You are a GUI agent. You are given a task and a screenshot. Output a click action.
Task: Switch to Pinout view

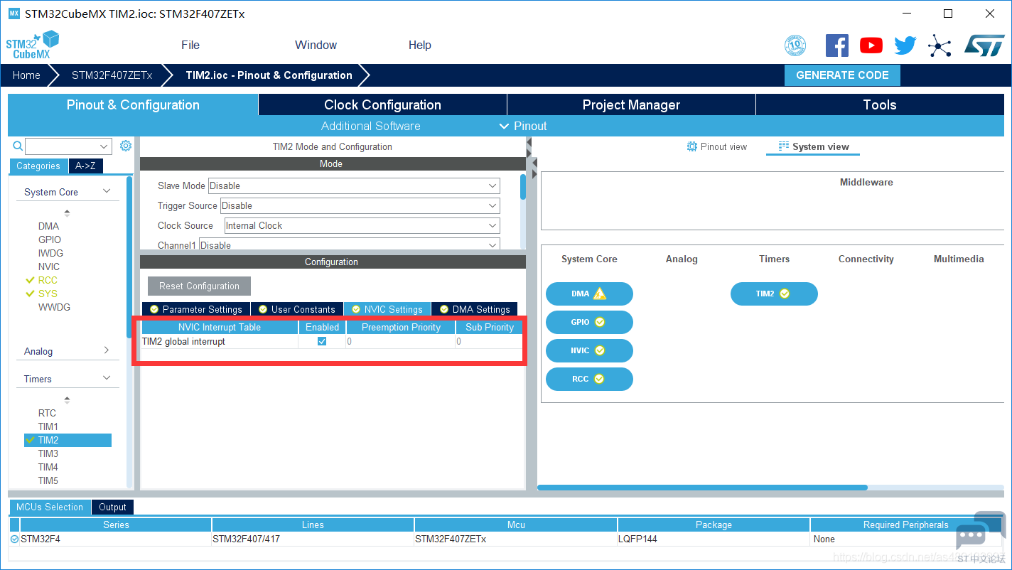717,146
